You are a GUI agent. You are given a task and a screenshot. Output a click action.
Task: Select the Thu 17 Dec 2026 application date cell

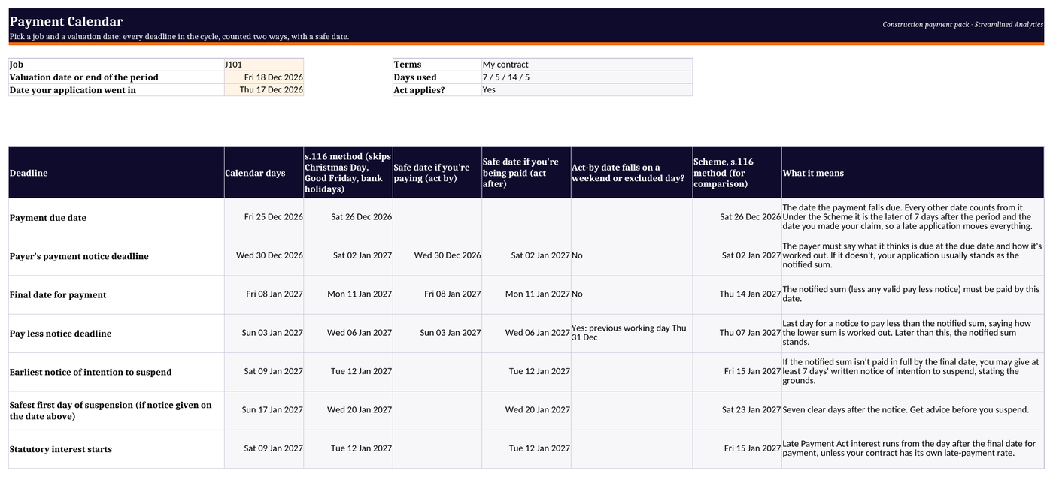(263, 90)
